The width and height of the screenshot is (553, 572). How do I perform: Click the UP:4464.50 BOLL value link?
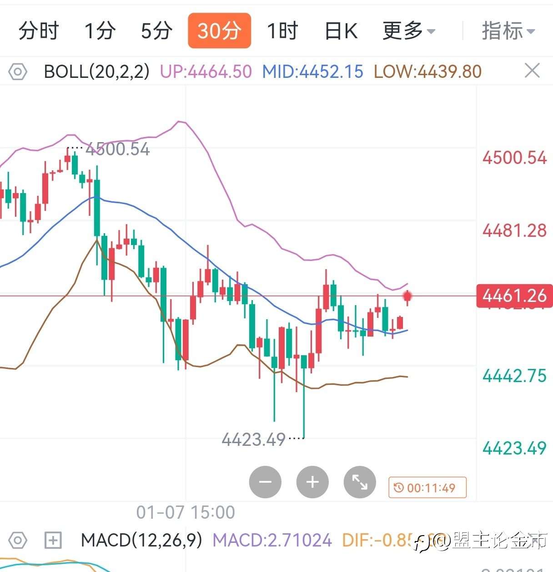205,71
